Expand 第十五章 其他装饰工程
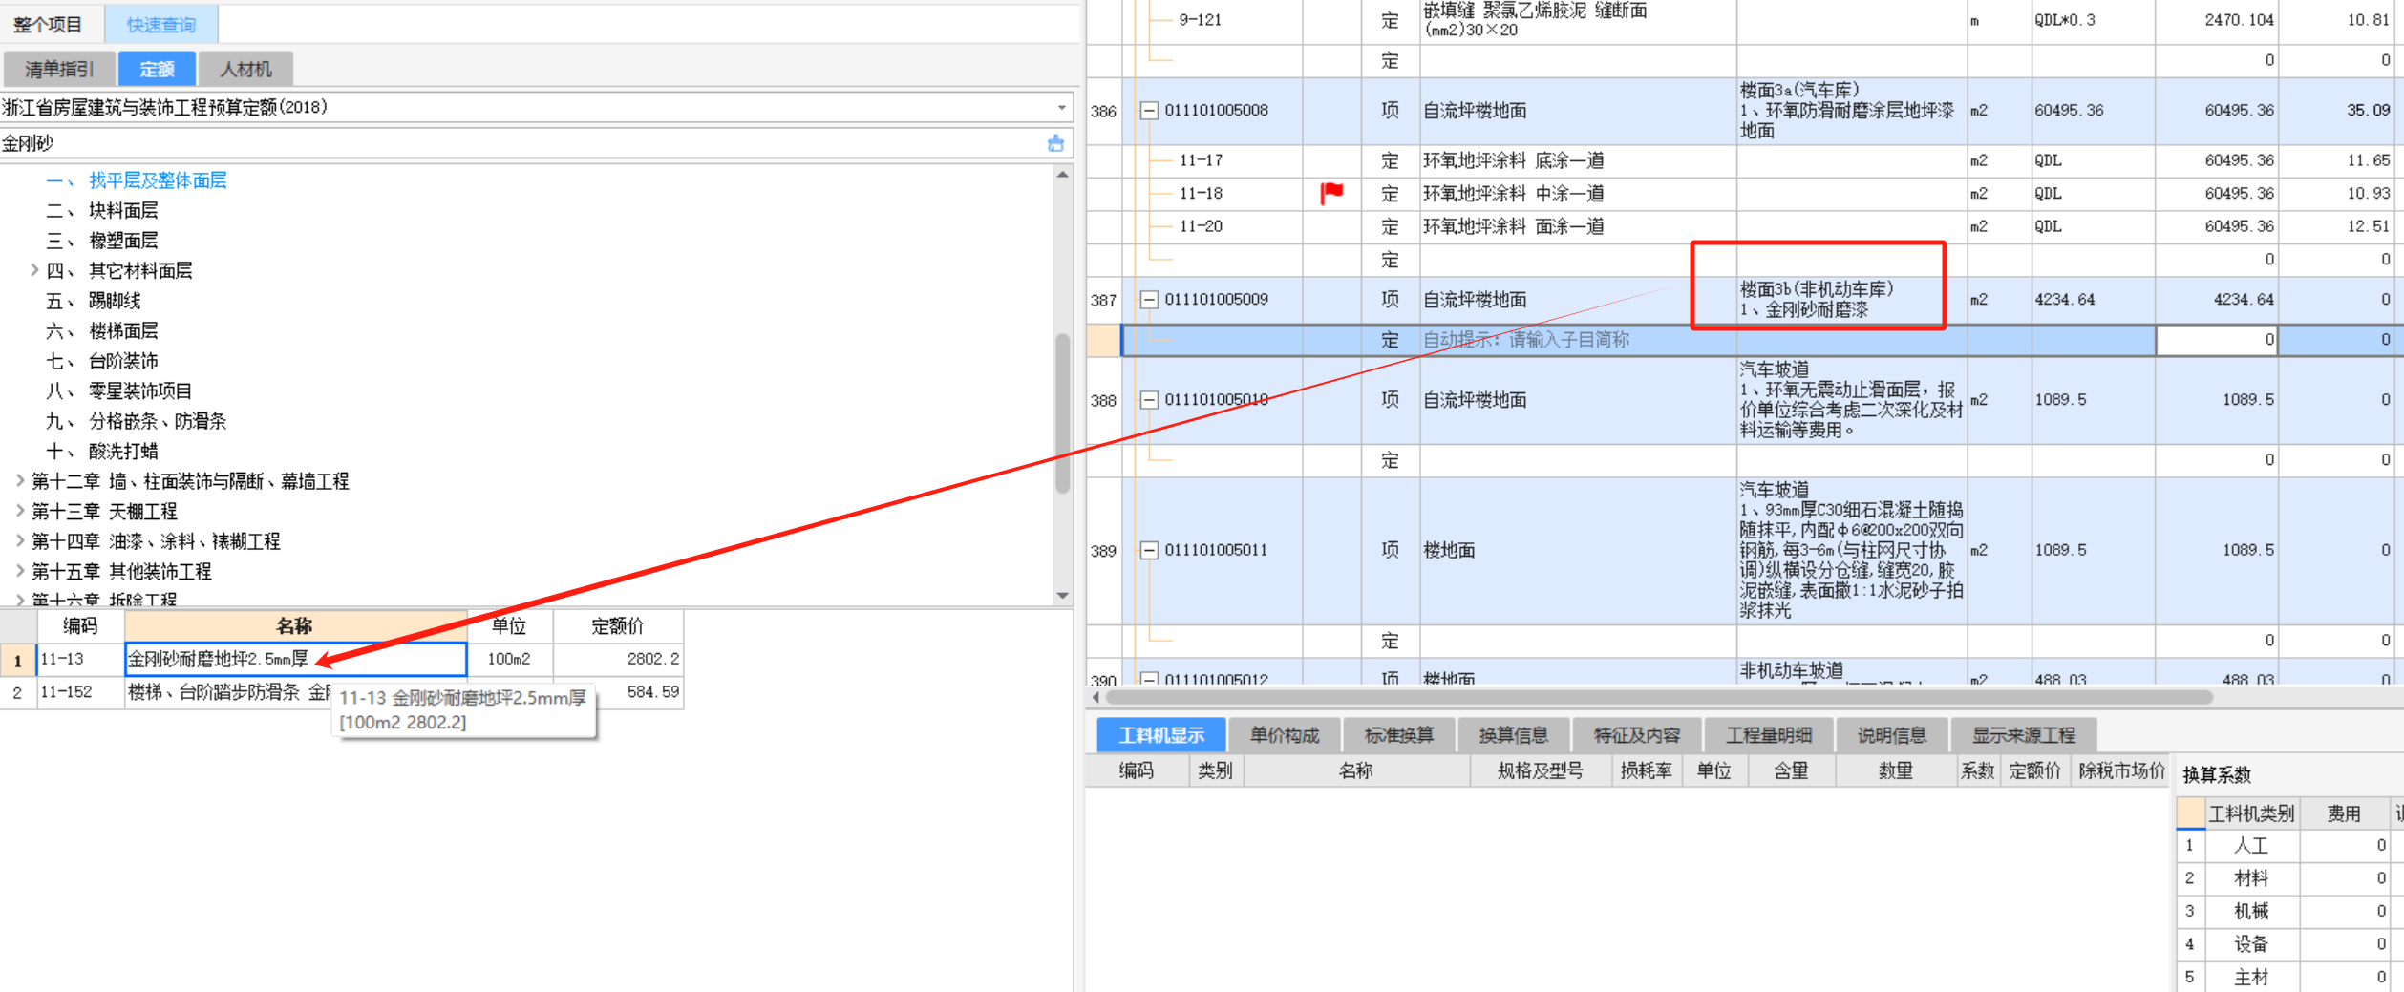 coord(20,571)
